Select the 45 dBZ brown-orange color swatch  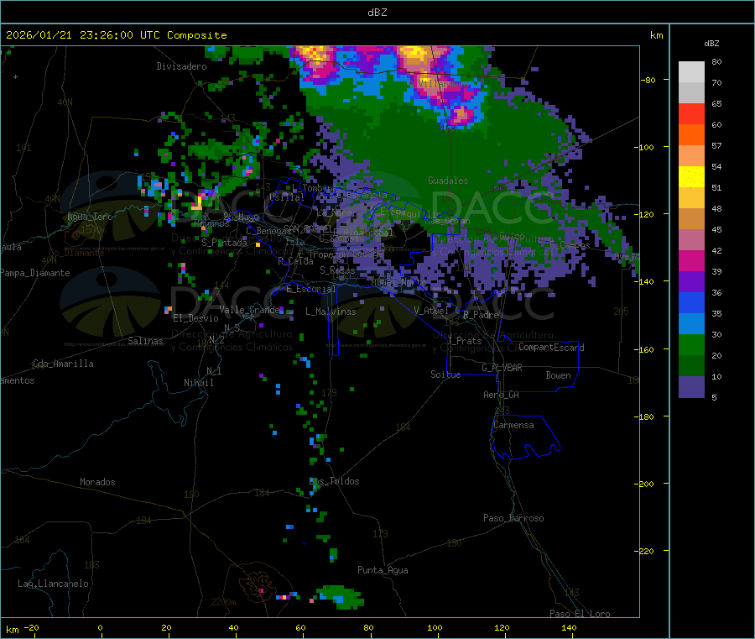point(691,219)
